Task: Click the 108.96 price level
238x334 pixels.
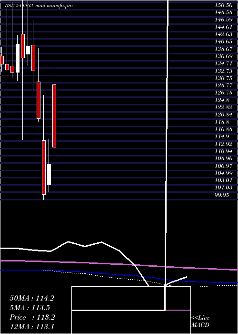Action: click(x=224, y=158)
